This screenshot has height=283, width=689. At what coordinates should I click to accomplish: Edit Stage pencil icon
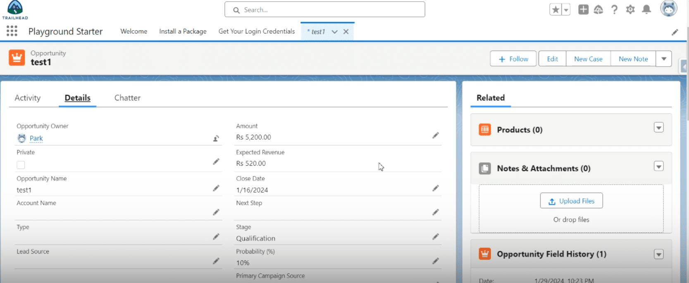point(435,236)
